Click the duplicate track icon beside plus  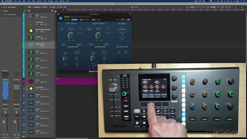pos(29,11)
